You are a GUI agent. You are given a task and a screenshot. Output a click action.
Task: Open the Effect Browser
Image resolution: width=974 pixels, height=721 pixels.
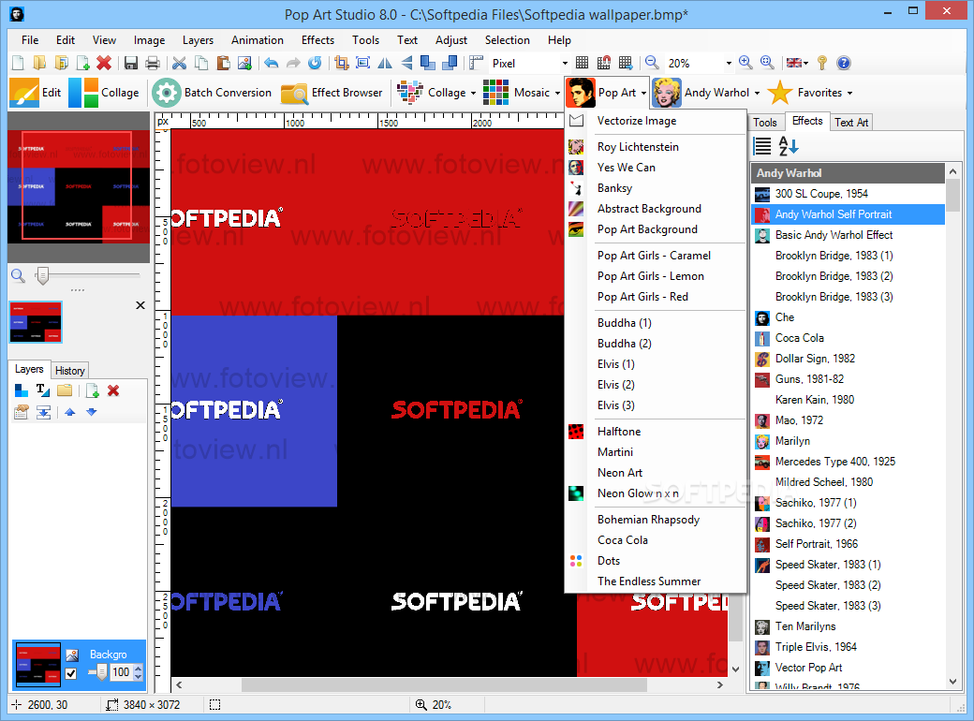332,93
